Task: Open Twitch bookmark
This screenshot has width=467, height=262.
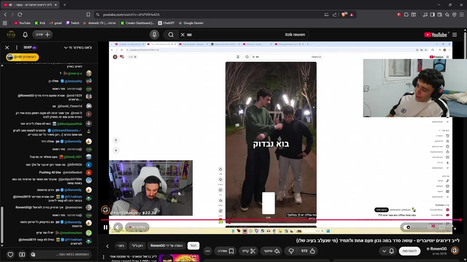Action: pos(72,23)
